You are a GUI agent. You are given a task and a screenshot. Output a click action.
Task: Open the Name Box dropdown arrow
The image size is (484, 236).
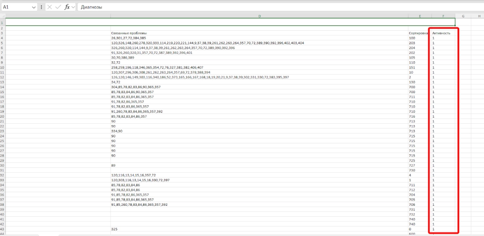pos(33,8)
